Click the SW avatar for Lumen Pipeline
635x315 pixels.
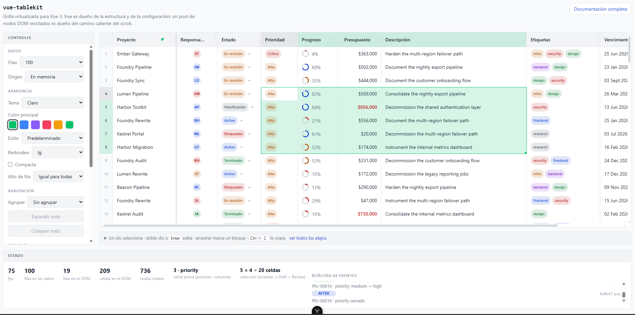tap(197, 94)
